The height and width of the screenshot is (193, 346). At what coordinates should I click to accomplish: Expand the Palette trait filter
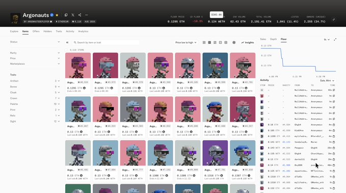[x=35, y=104]
